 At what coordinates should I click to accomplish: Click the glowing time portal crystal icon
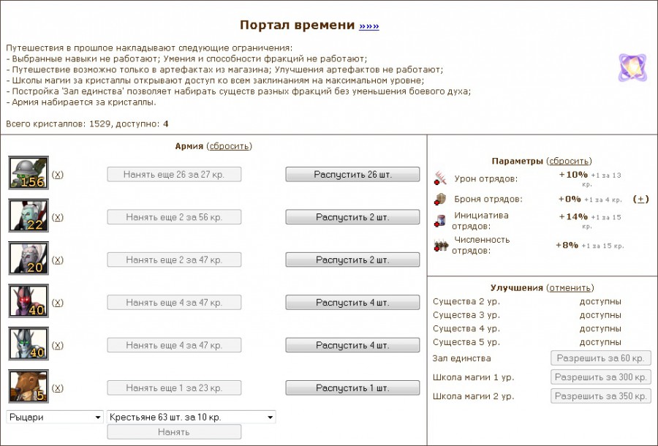[x=632, y=67]
